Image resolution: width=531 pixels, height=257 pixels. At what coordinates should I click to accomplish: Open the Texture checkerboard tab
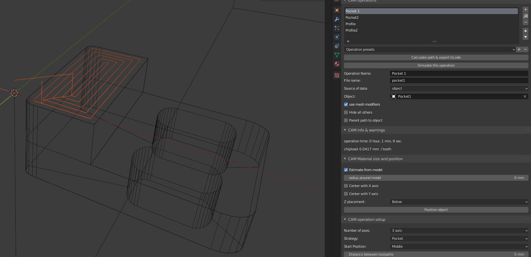[x=337, y=75]
